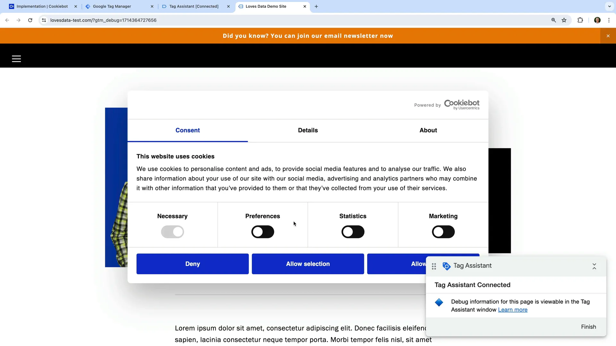Screen dimensions: 616x346
Task: Enable the Statistics cookies toggle
Action: click(353, 232)
